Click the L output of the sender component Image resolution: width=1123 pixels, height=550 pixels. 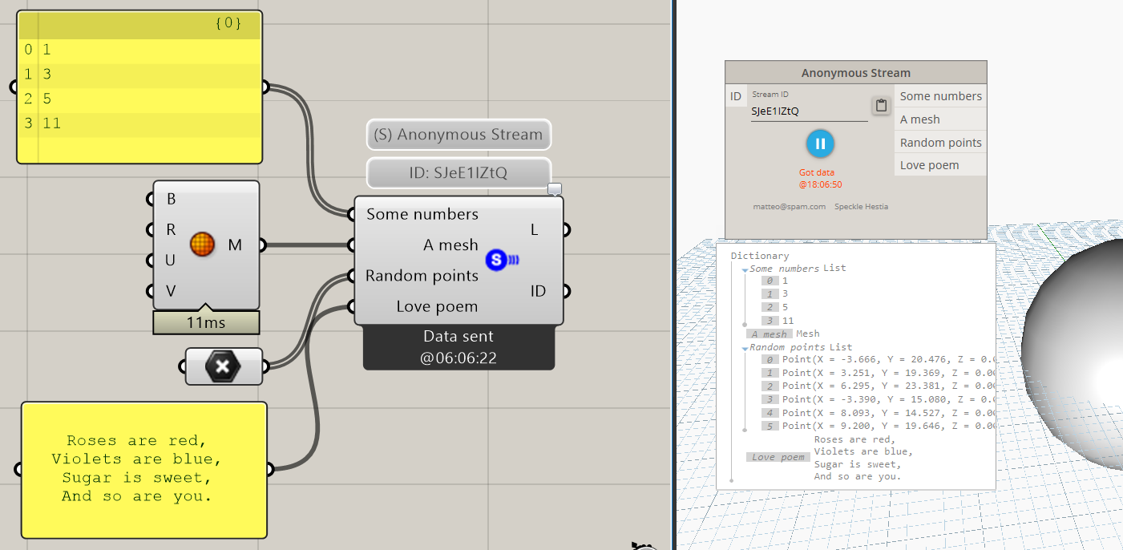(x=535, y=230)
